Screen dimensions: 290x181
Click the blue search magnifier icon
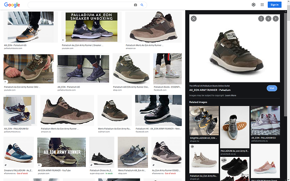coord(142,5)
